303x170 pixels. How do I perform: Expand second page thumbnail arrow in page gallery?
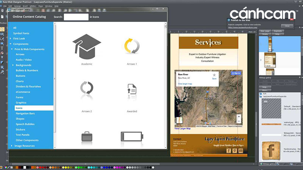[x=261, y=60]
